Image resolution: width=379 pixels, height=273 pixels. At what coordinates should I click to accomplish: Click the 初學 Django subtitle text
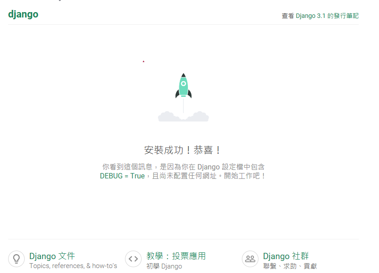[164, 266]
